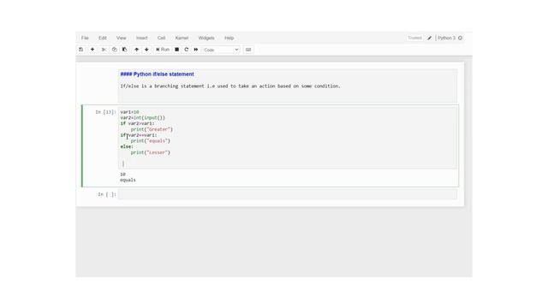Screen dimensions: 548x308
Task: Select the Python if/else statement markdown heading
Action: pos(157,74)
